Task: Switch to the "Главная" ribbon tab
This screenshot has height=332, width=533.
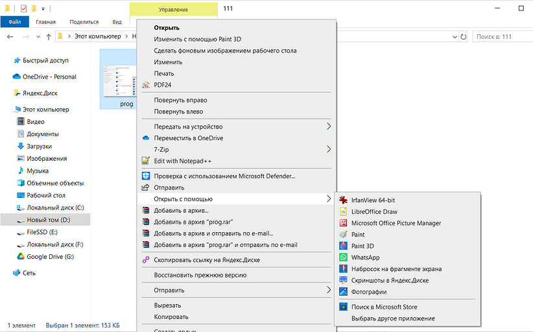Action: pos(45,21)
